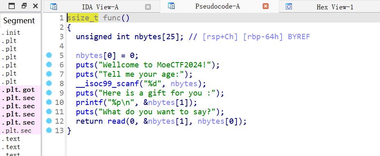This screenshot has height=156, width=380.
Task: Click the return keyword on line 12
Action: (89, 121)
